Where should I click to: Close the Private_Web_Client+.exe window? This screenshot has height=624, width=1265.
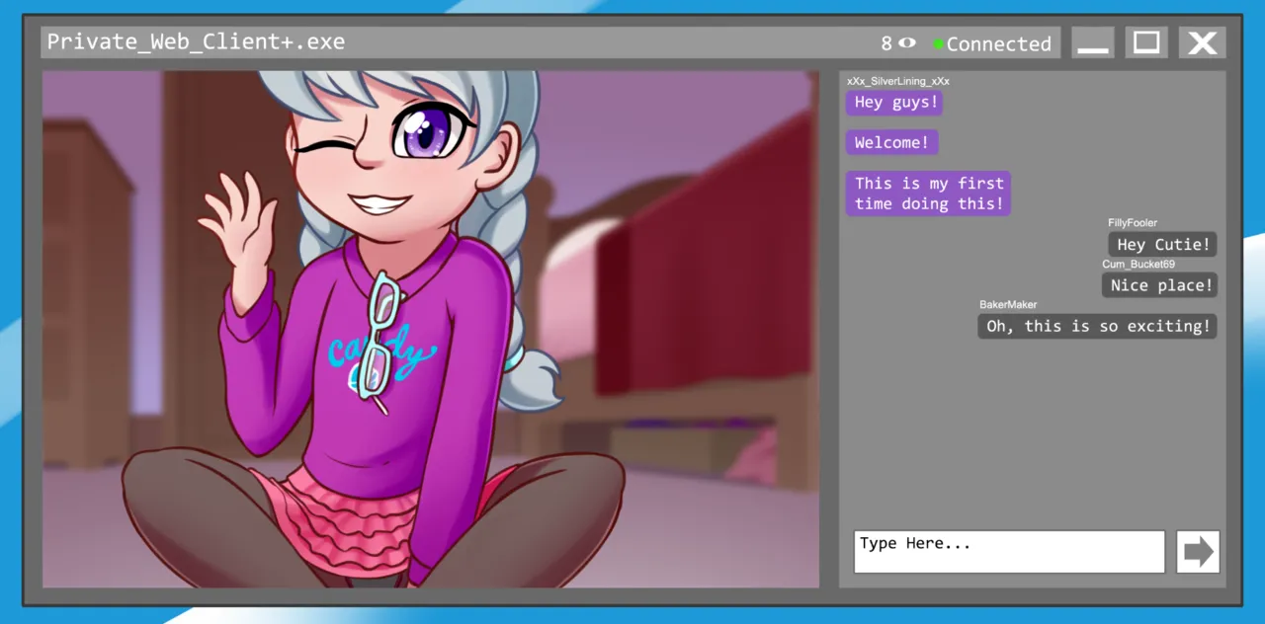[x=1202, y=42]
